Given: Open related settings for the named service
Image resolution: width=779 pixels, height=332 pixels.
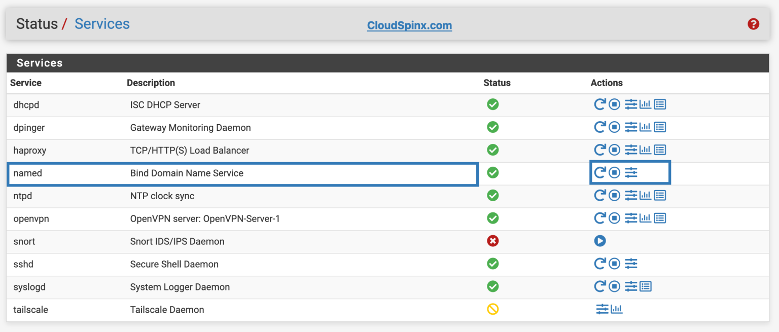Looking at the screenshot, I should pos(631,172).
